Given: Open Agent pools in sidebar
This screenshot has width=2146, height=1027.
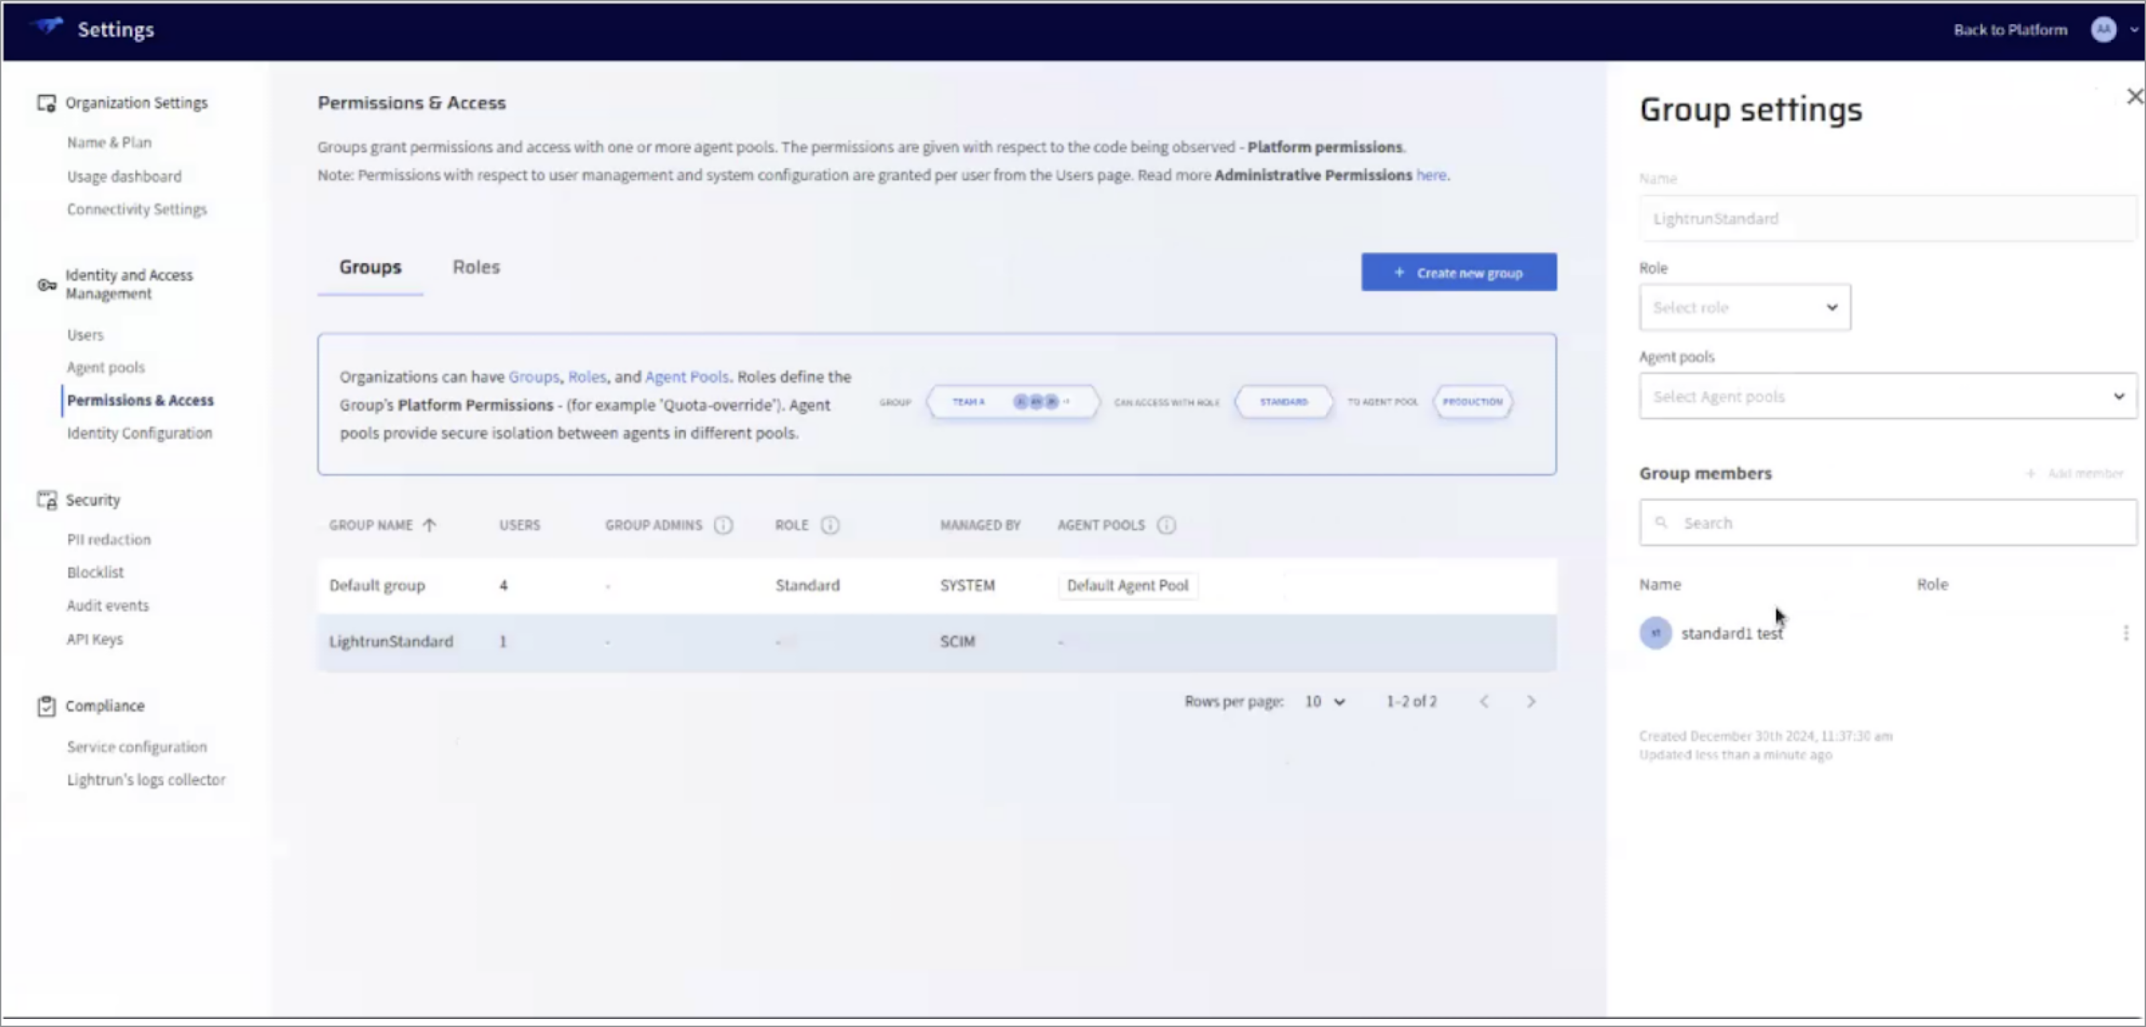Looking at the screenshot, I should point(106,368).
